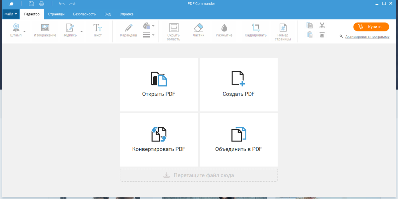This screenshot has width=398, height=199.
Task: Open the line thickness dropdown arrow
Action: [153, 35]
